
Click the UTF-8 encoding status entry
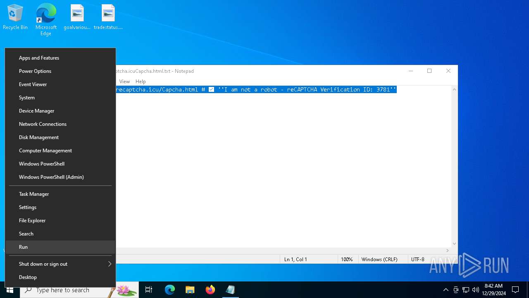pos(418,260)
